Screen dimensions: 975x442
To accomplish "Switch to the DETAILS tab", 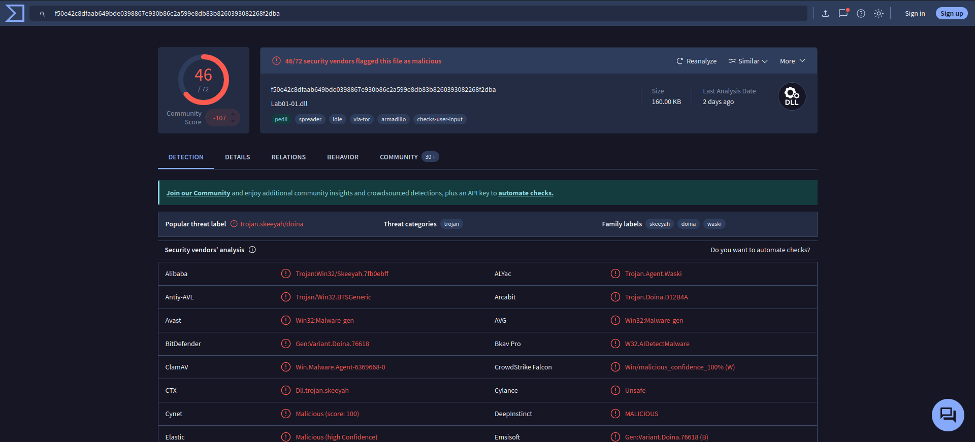I will click(238, 157).
